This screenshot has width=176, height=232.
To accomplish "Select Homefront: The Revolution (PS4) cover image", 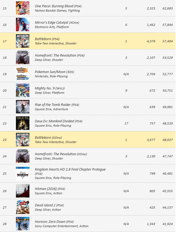I will tap(23, 57).
